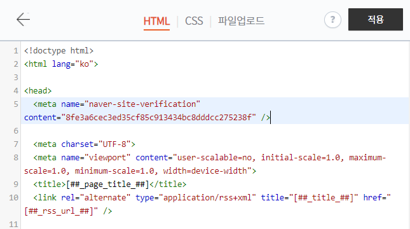The image size is (410, 229).
Task: Apply changes with the 적용 button
Action: [376, 19]
